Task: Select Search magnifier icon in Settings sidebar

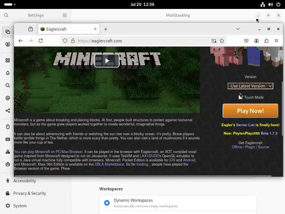Action: pyautogui.click(x=8, y=86)
